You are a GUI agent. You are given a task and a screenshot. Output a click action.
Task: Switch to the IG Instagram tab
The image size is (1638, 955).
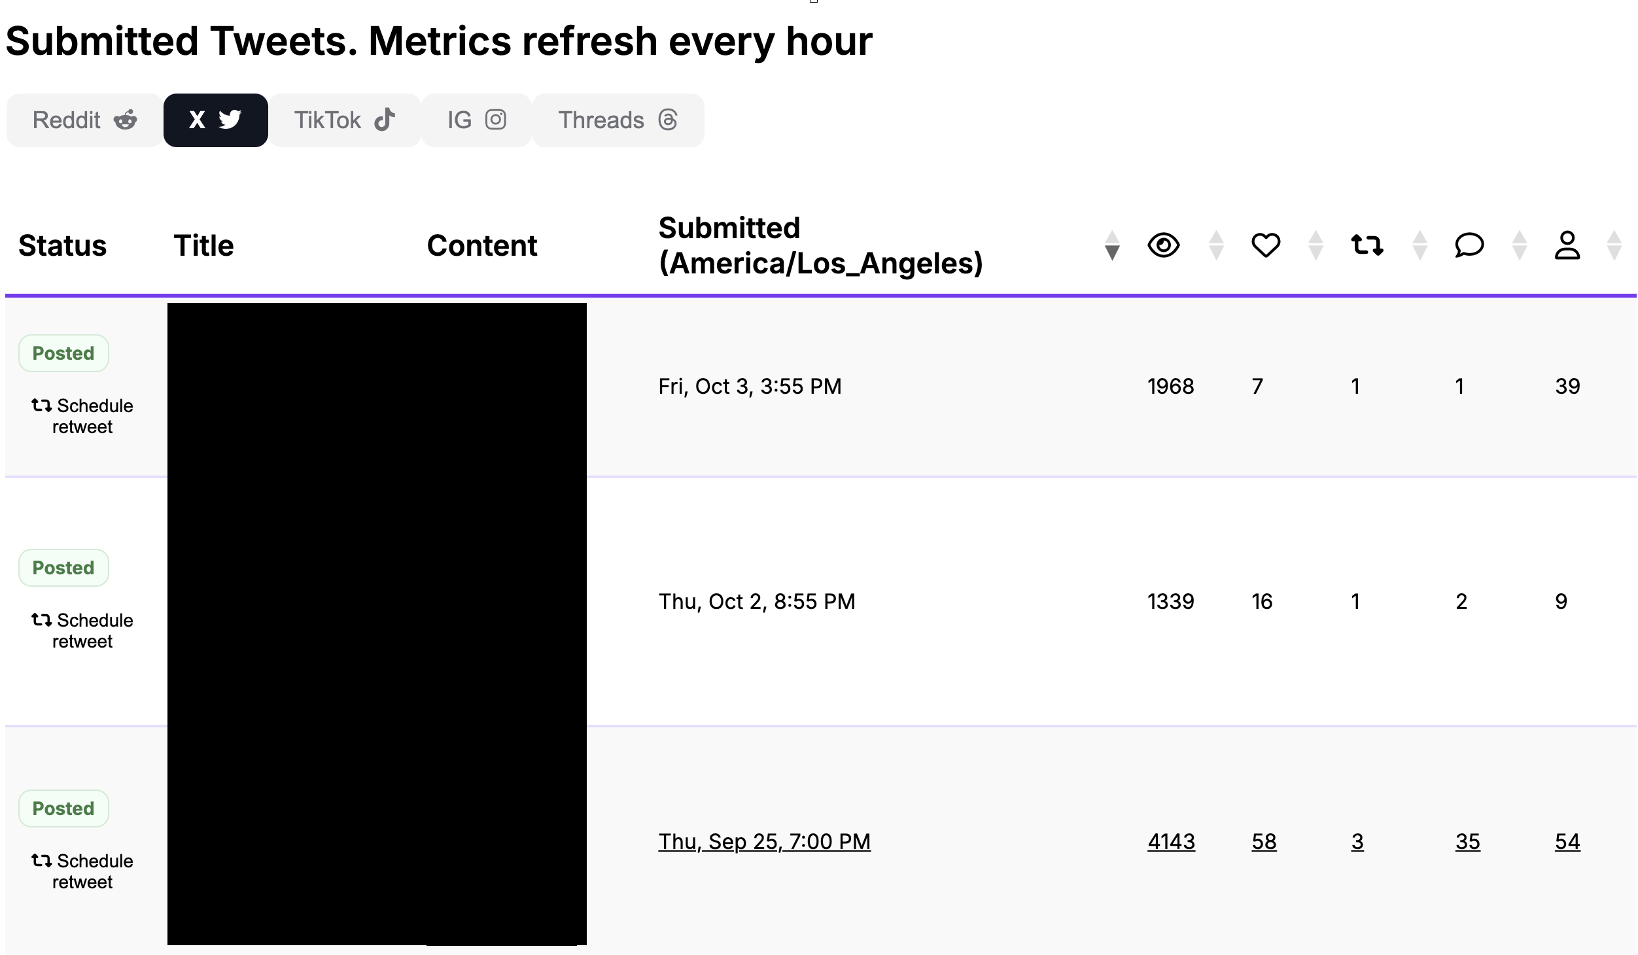point(476,120)
